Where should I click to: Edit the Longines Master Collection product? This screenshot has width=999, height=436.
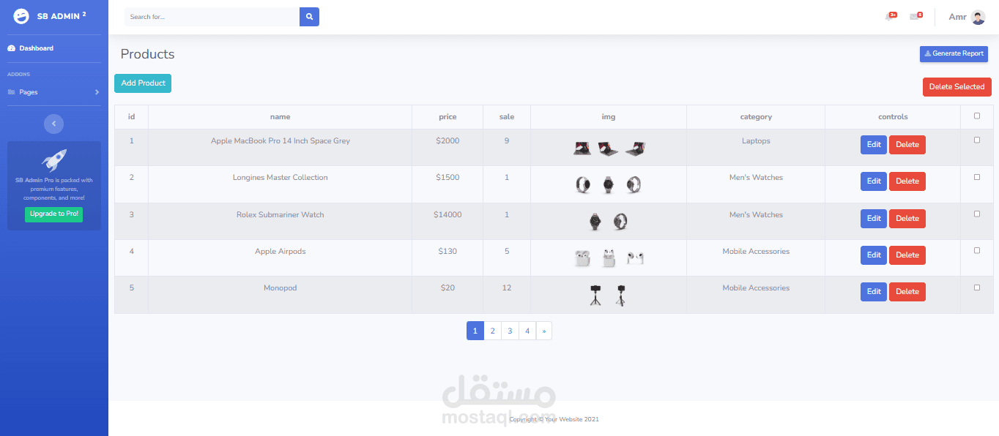tap(874, 181)
